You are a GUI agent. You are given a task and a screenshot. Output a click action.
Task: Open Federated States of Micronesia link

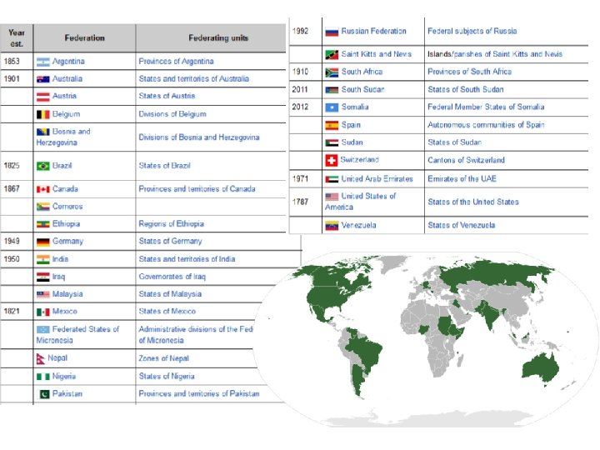[78, 335]
